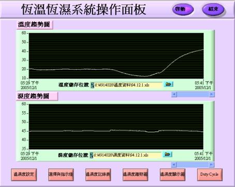Viewport: 235px width, 187px height.
Task: Open folder browser for humidity storage path
Action: (x=167, y=154)
